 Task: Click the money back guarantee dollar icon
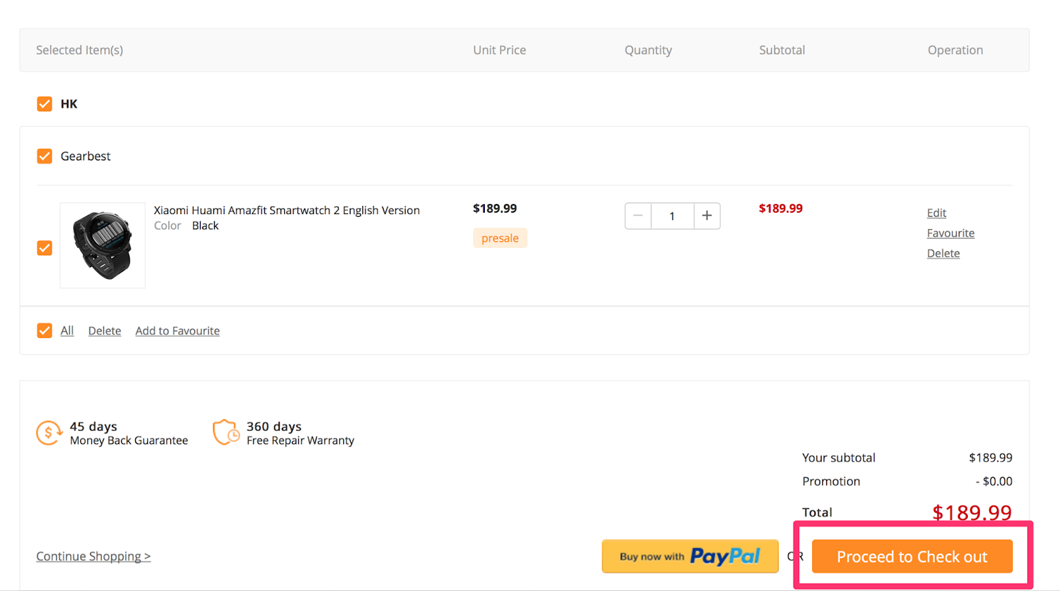point(50,433)
